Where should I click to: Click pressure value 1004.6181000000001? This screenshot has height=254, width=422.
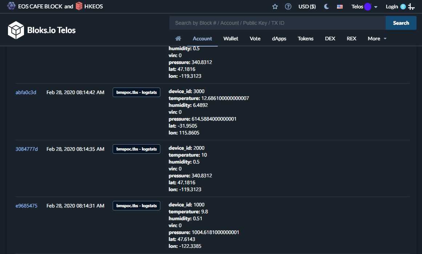tap(215, 233)
